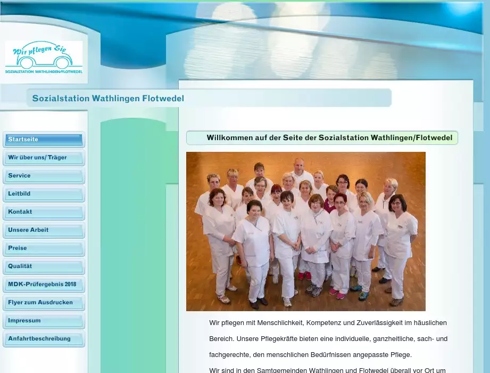Viewport: 490px width, 373px height.
Task: Select the Qualität menu item
Action: tap(44, 266)
